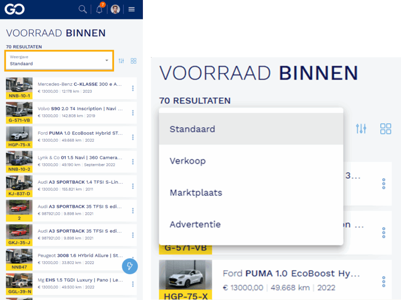Open the Weergave Standaard dropdown
The image size is (401, 300).
coord(59,61)
